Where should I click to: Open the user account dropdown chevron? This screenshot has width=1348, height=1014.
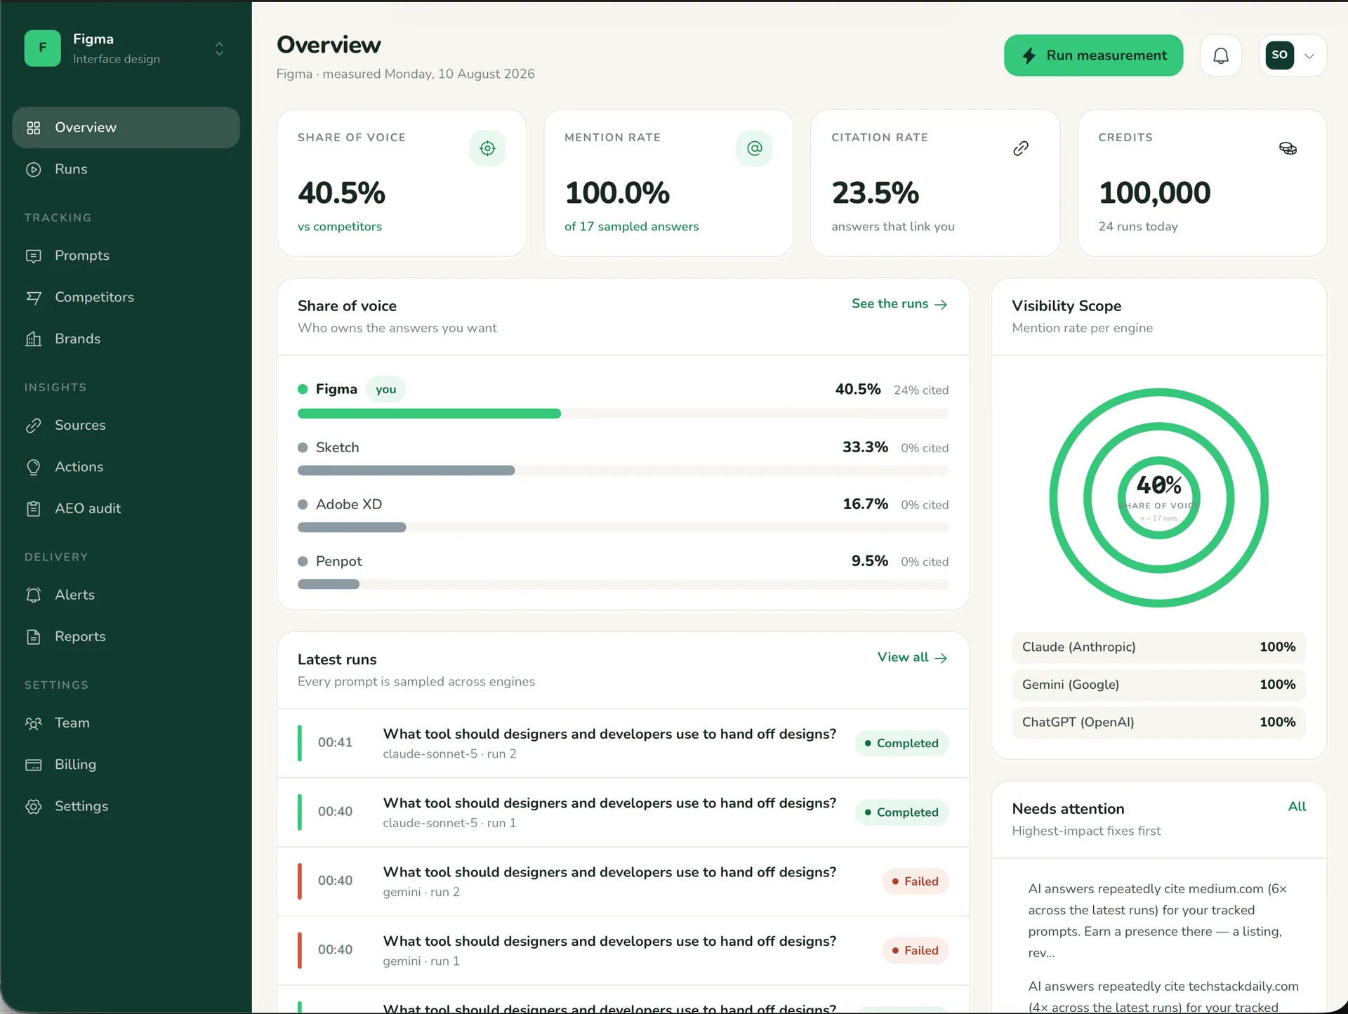[x=1309, y=55]
